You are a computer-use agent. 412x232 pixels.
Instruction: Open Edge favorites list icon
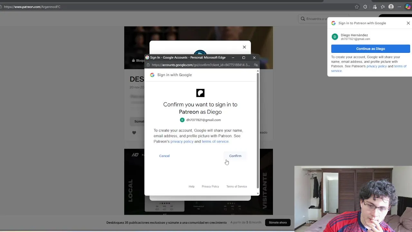tap(383, 7)
